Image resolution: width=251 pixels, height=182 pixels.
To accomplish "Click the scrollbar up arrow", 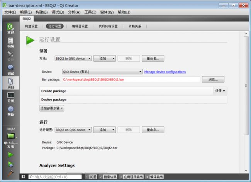I will pyautogui.click(x=246, y=34).
